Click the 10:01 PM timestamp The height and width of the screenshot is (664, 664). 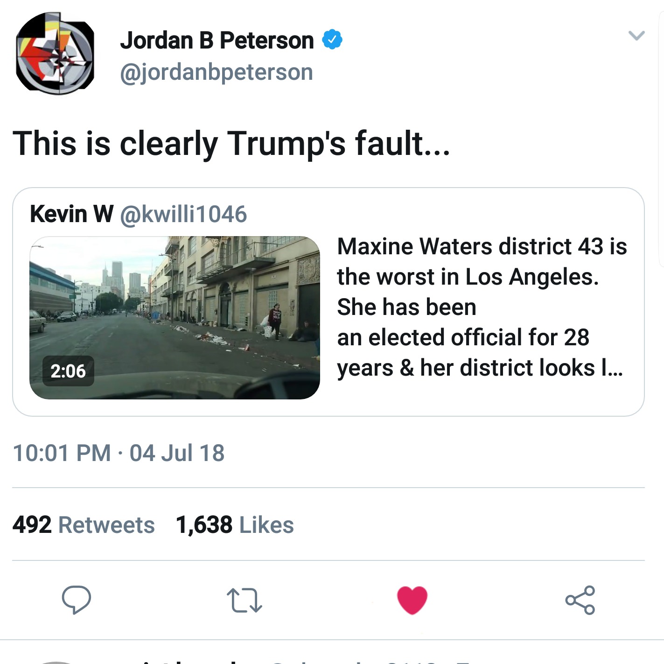coord(62,453)
